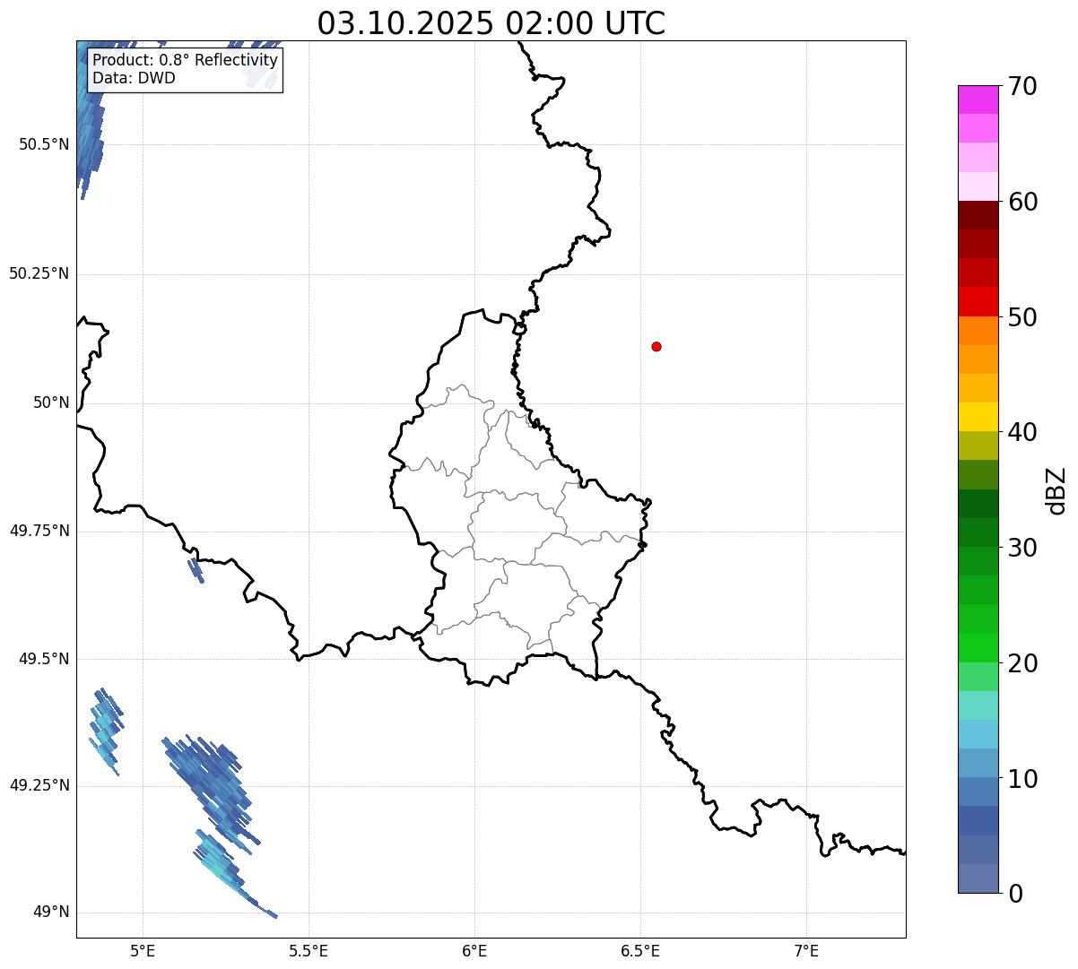
Task: Pick the bright green swatch just above 20 dBZ
Action: point(978,648)
